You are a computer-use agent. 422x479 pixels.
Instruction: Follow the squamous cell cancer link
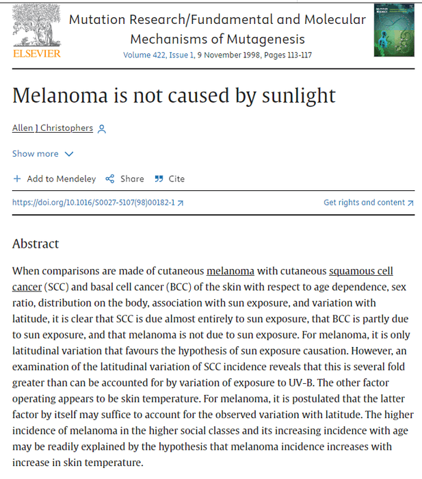tap(360, 271)
